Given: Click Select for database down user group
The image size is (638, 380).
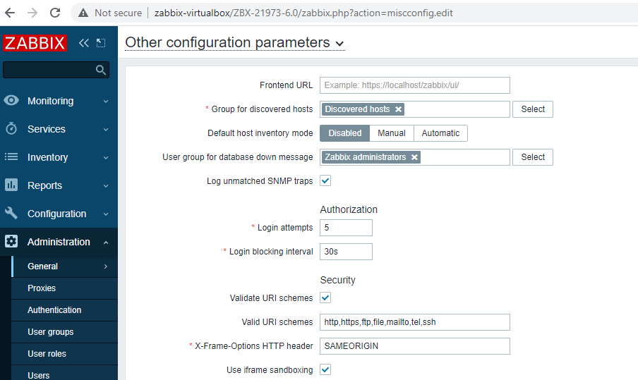Looking at the screenshot, I should 533,157.
